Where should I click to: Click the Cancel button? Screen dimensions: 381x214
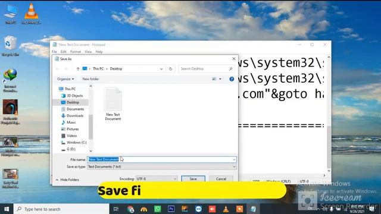pos(221,179)
